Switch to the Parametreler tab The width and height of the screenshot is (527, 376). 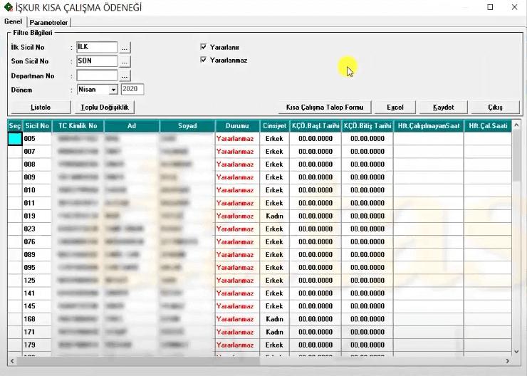pos(49,23)
